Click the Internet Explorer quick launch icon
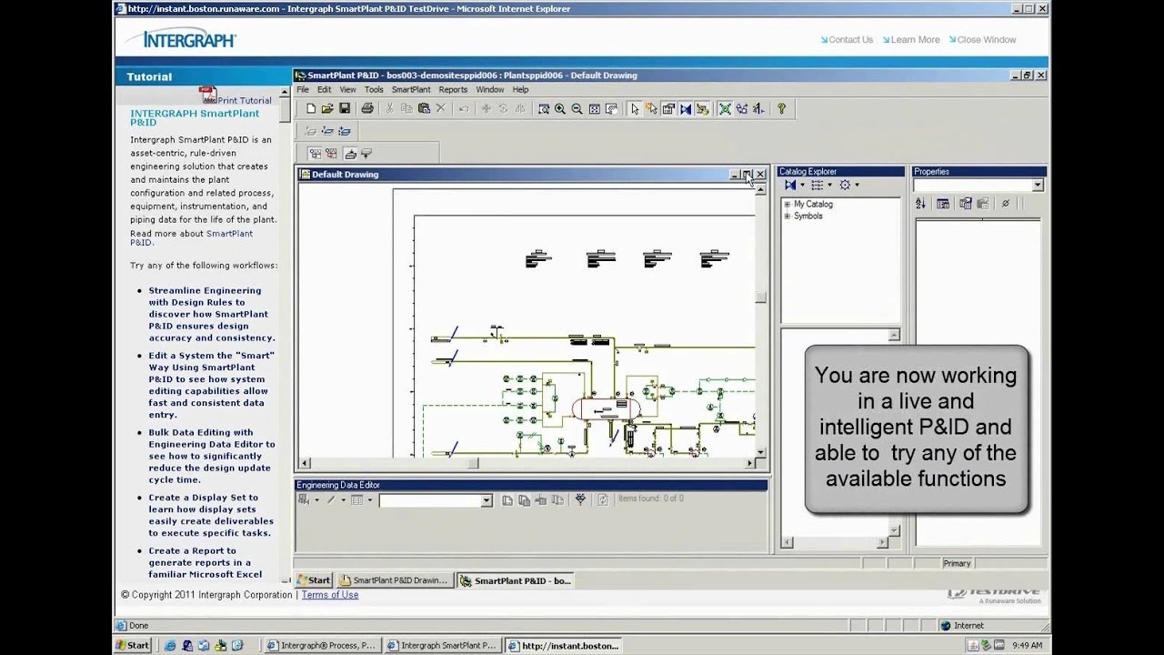Viewport: 1164px width, 655px height. coord(169,646)
